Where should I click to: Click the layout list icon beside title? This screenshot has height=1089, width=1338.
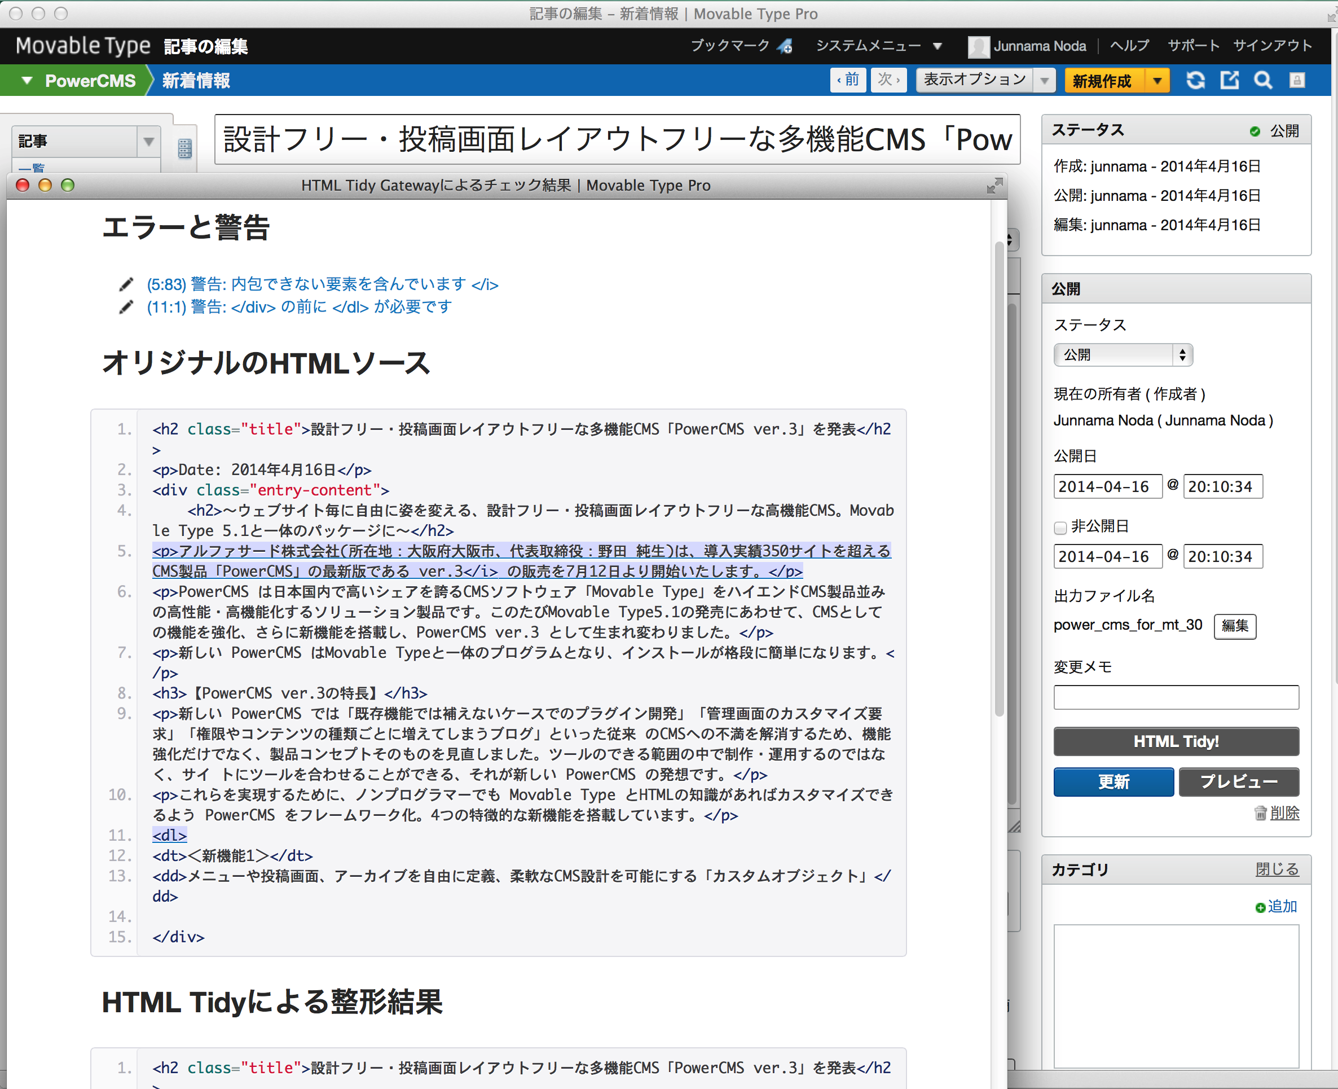click(x=185, y=148)
